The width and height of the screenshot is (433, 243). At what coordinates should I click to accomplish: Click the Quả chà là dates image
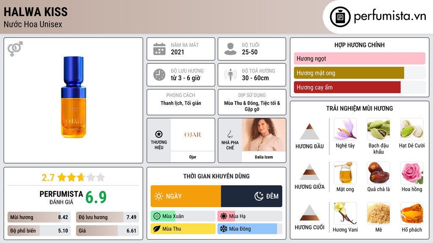coord(378,173)
